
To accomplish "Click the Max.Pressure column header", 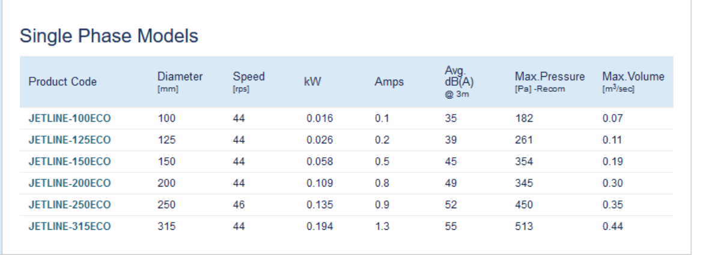I will [x=549, y=77].
